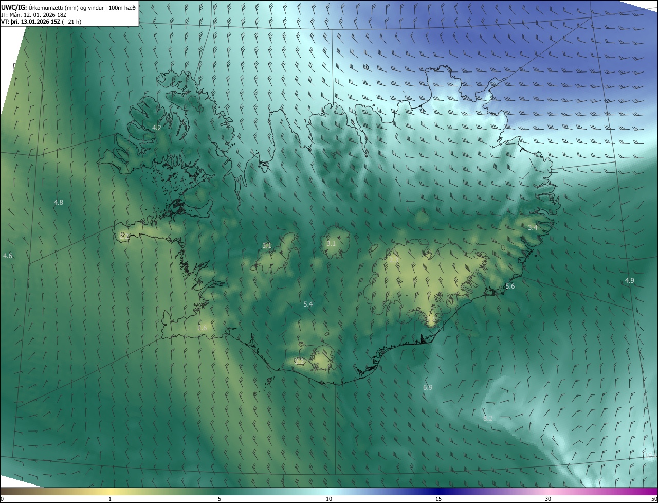
Task: Click the "(+21 h)" forecast offset
Action: point(71,22)
